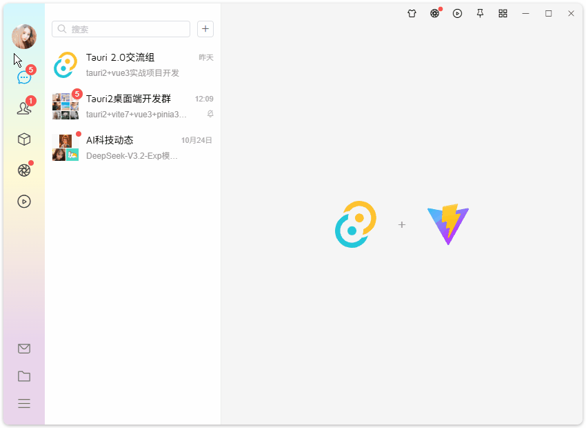Viewport: 586px width, 428px height.
Task: Click the Tauri2桌面端开发群 group avatar
Action: 65,106
